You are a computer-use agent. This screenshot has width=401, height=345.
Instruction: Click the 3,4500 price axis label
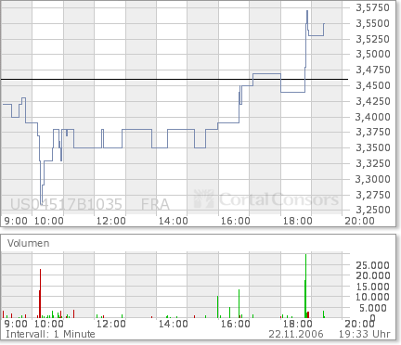click(373, 85)
